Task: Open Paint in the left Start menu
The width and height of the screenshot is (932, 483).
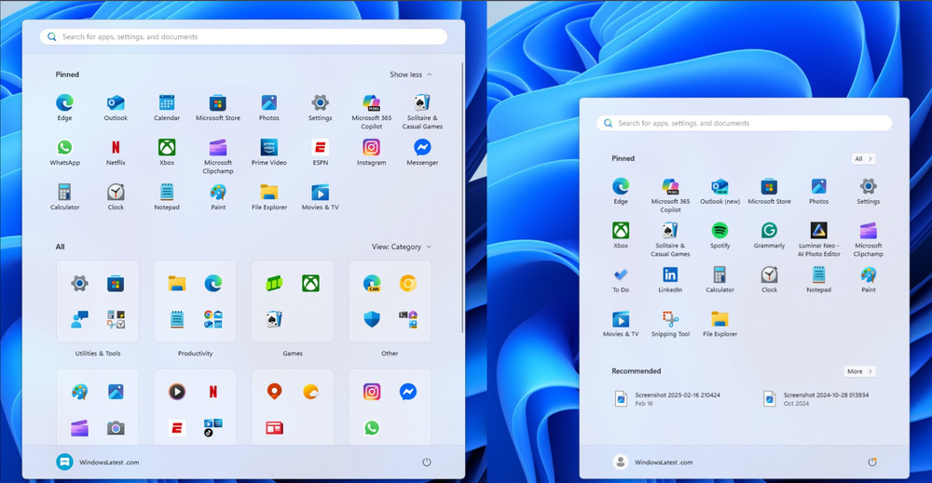Action: tap(218, 197)
